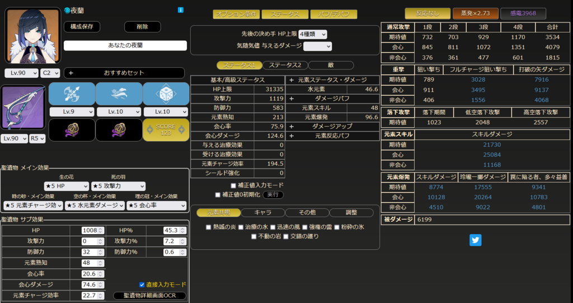Click the blue info icon

[181, 10]
